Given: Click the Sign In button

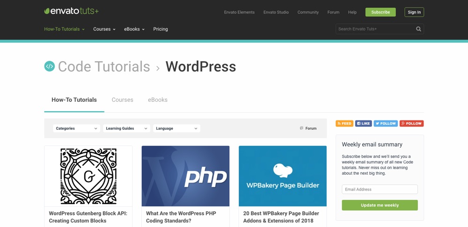Looking at the screenshot, I should coord(414,12).
